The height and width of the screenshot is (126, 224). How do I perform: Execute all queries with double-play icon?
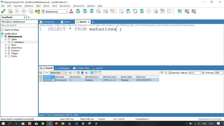[24, 11]
